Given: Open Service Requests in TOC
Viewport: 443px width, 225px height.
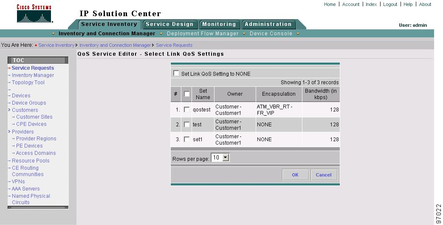Looking at the screenshot, I should [33, 68].
